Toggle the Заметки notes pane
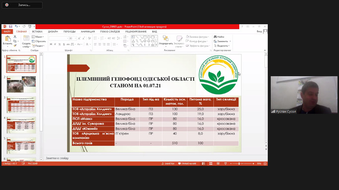The height and width of the screenshot is (190, 339). (x=168, y=164)
